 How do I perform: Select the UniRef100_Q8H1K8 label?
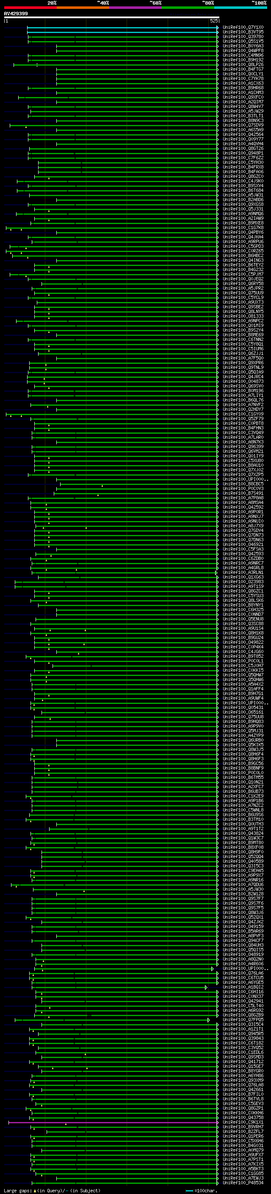pyautogui.click(x=243, y=633)
